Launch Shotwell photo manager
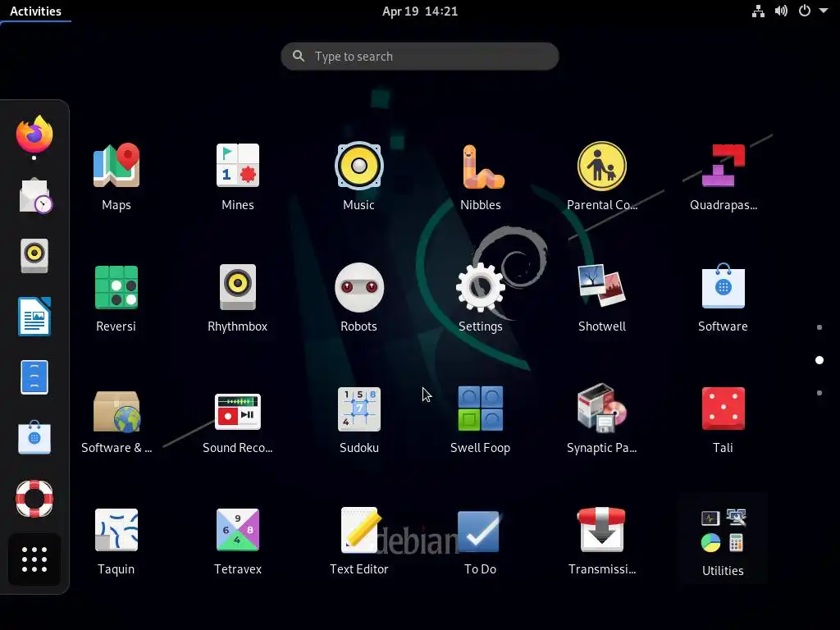Image resolution: width=840 pixels, height=630 pixels. [x=601, y=299]
